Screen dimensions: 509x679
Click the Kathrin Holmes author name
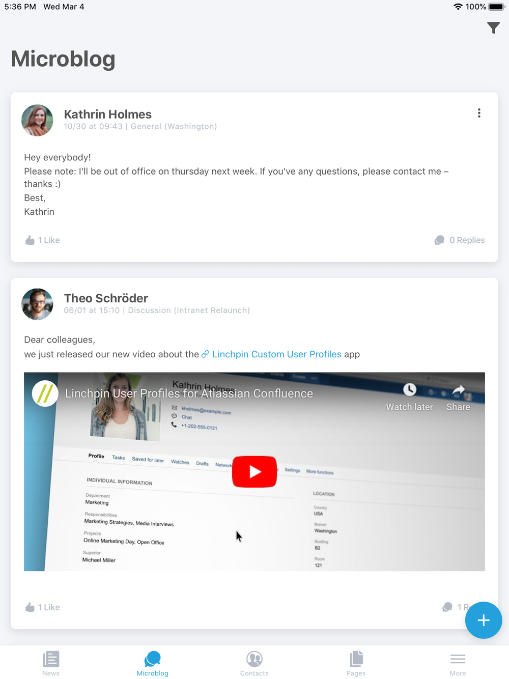pos(108,114)
